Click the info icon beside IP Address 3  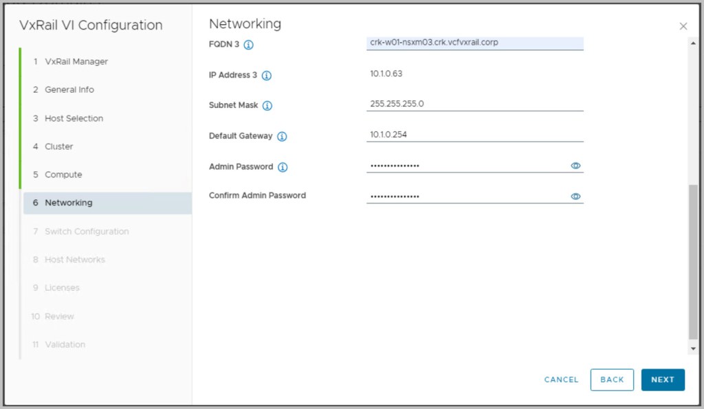click(x=267, y=76)
